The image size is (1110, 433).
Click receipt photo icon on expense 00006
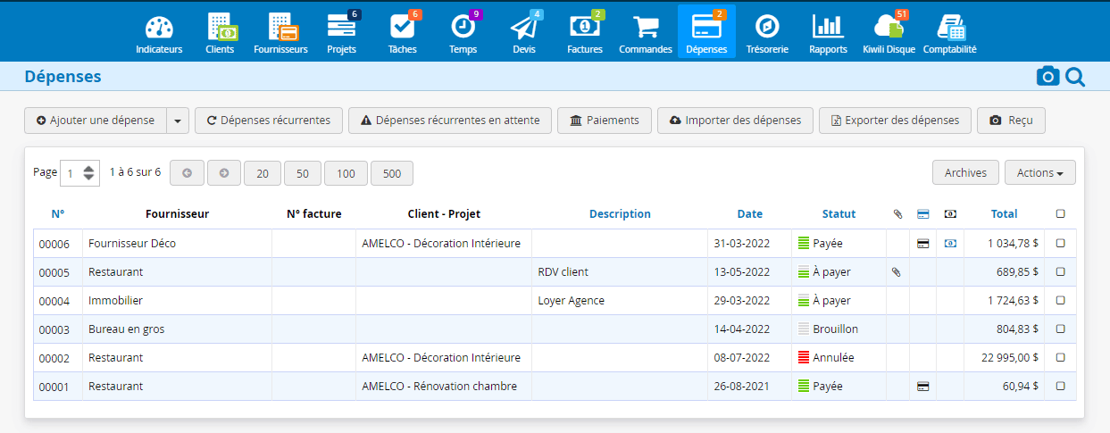coord(950,243)
